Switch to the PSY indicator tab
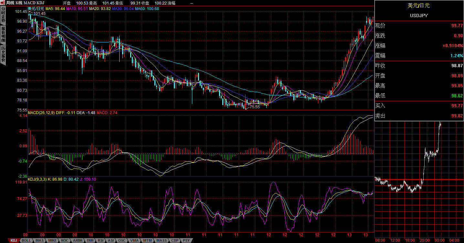The height and width of the screenshot is (243, 464). 187,240
